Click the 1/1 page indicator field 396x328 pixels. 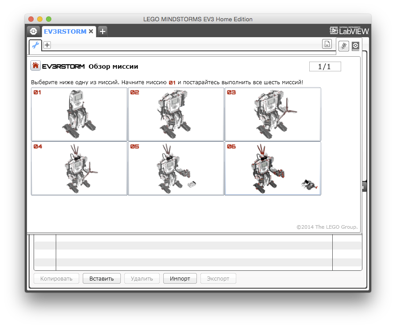click(325, 66)
